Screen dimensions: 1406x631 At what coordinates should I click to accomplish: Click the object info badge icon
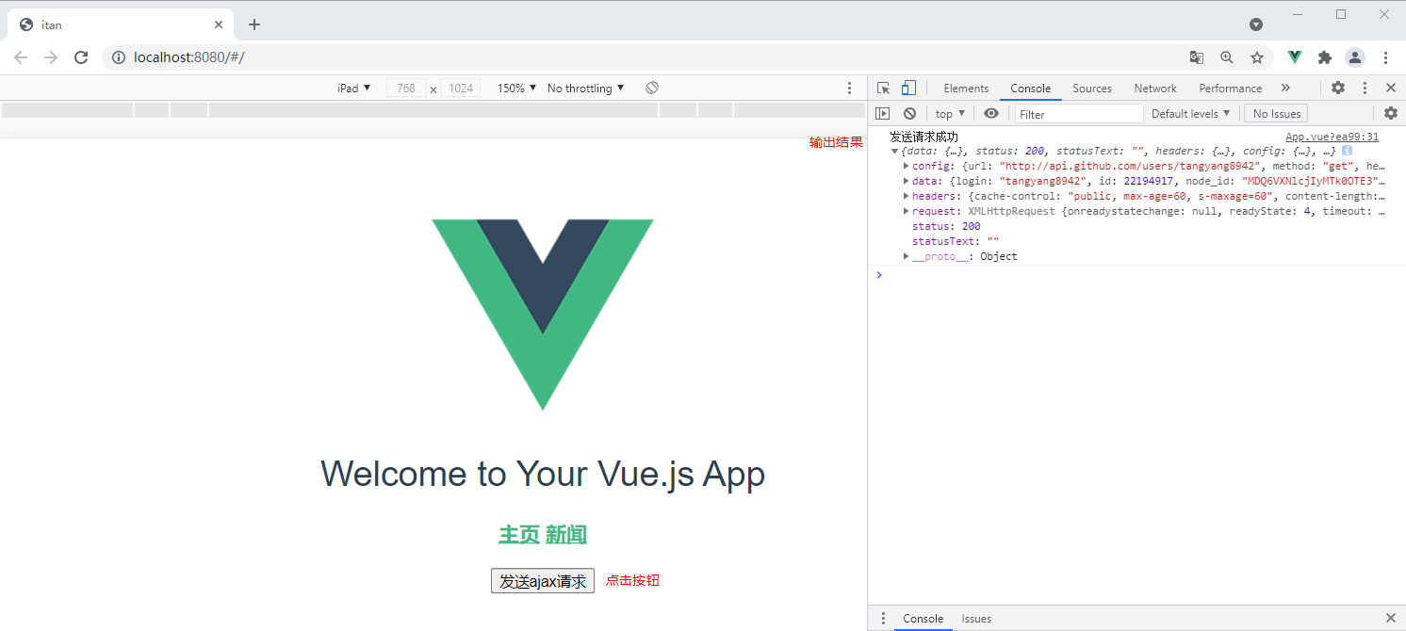pos(1348,151)
